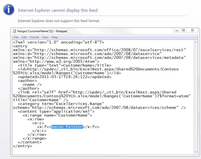The height and width of the screenshot is (159, 201).
Task: Click the highlighted text Aaron Painter
Action: (67, 127)
